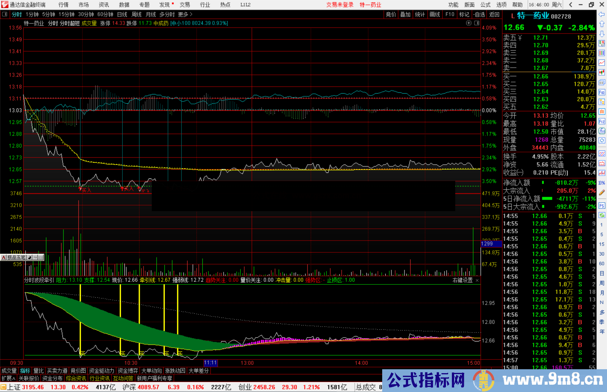
Task: Click the back arrow icon in right sidebar
Action: coord(601,14)
